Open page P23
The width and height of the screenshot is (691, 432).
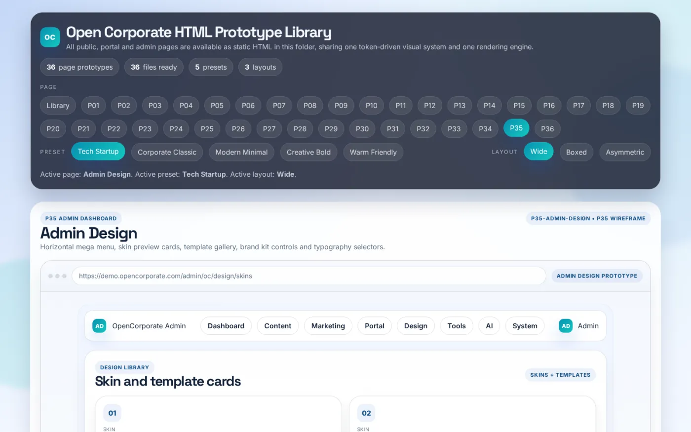point(145,129)
